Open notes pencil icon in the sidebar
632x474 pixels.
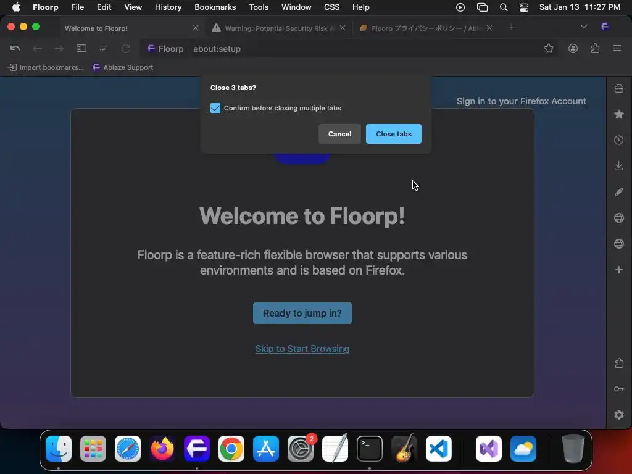(x=618, y=192)
